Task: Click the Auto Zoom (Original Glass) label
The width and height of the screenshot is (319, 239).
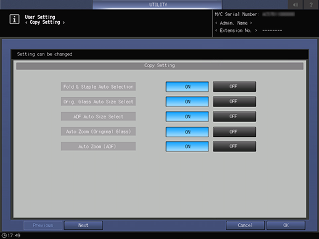Action: [98, 132]
